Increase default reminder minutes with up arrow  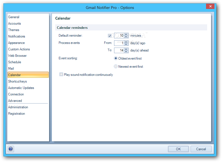click(x=126, y=34)
